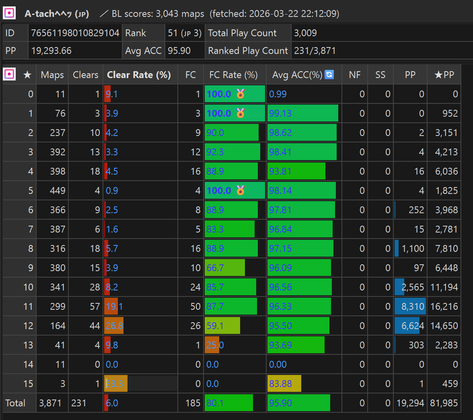Sort by the Clears column header

pos(86,74)
